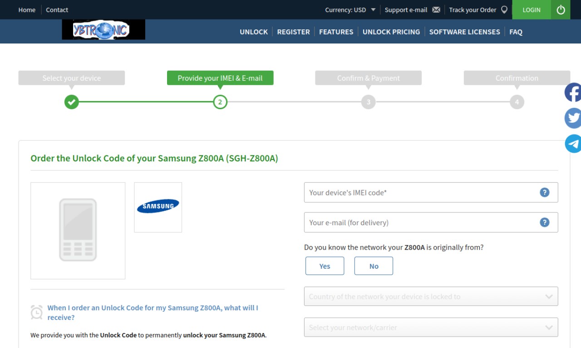Open the Currency: USD dropdown
The image size is (581, 348).
[x=350, y=10]
